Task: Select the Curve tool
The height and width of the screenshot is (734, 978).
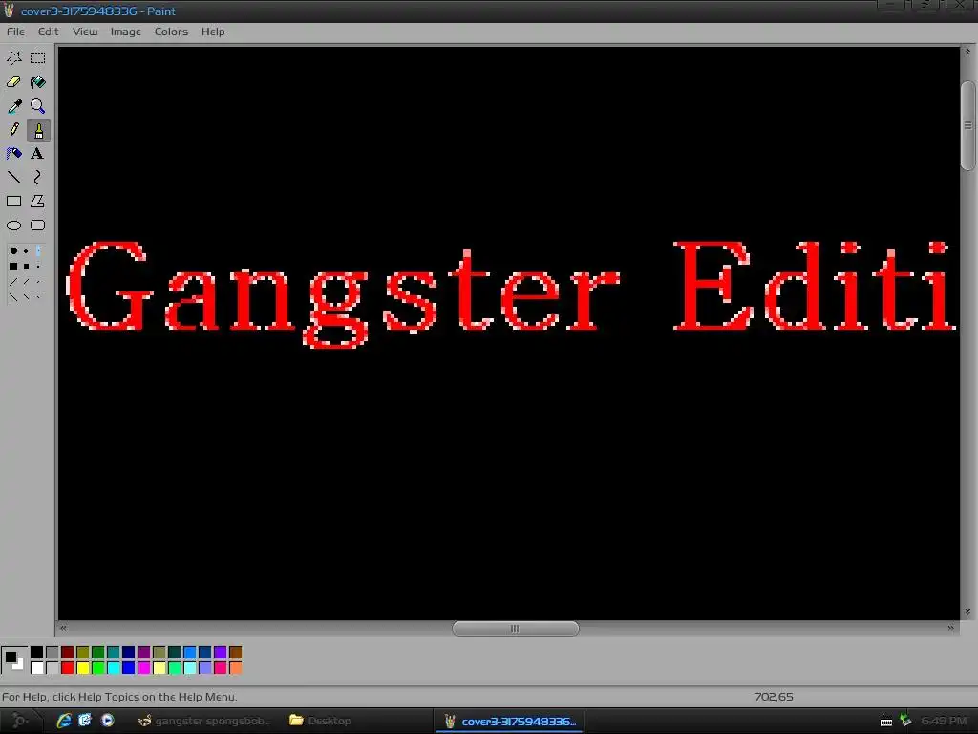Action: pos(38,178)
